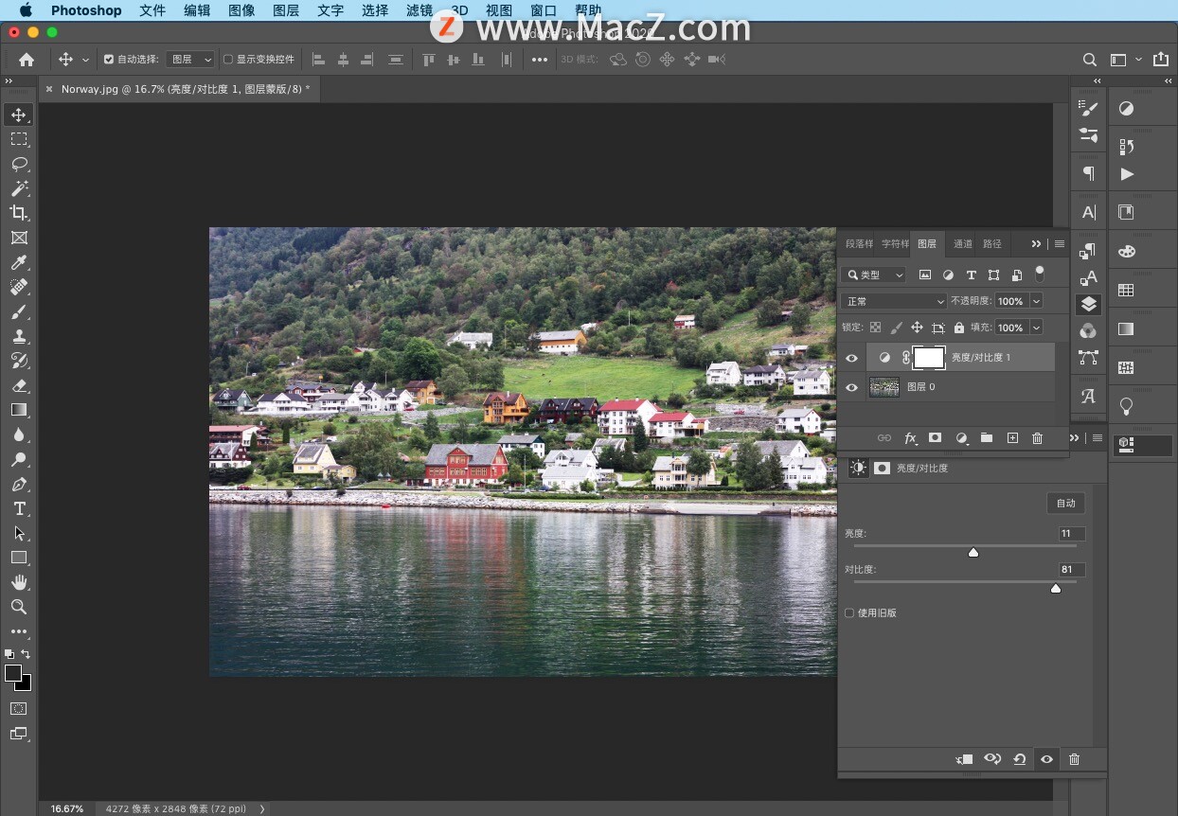
Task: Select the Lasso tool
Action: point(19,164)
